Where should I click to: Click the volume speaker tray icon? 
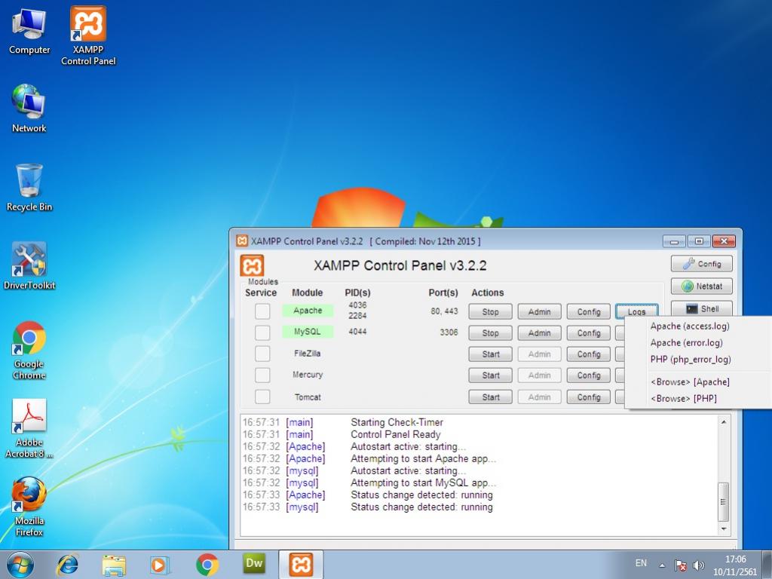click(x=698, y=565)
